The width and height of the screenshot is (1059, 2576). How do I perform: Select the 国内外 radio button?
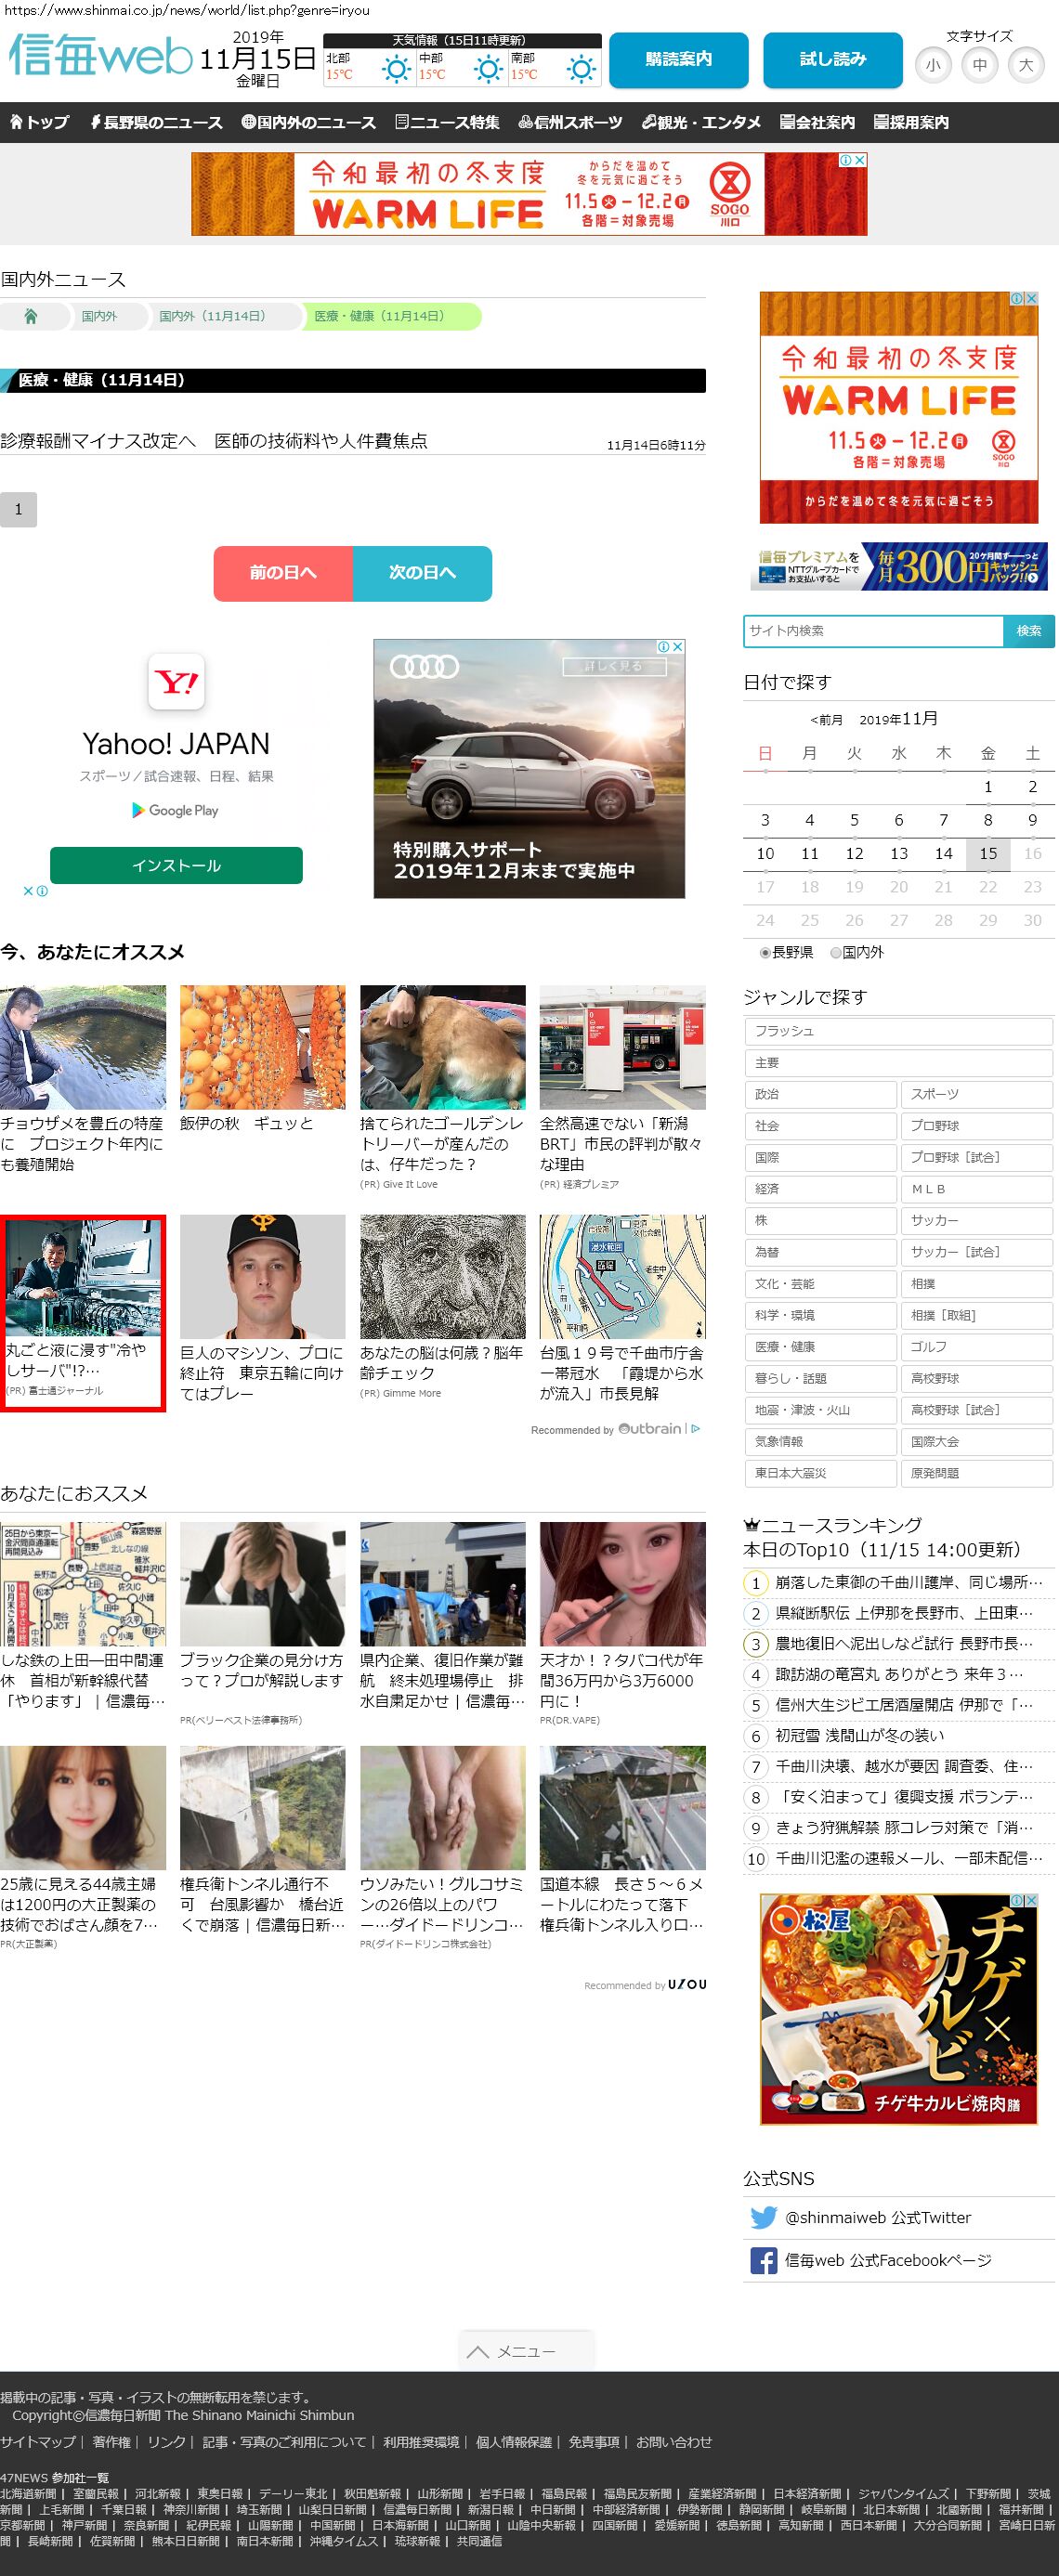[x=836, y=953]
